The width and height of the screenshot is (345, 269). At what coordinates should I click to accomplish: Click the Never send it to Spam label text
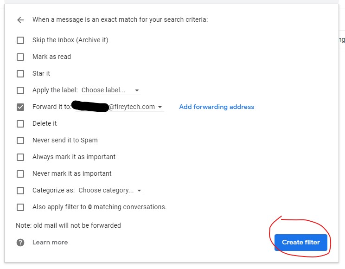[65, 140]
